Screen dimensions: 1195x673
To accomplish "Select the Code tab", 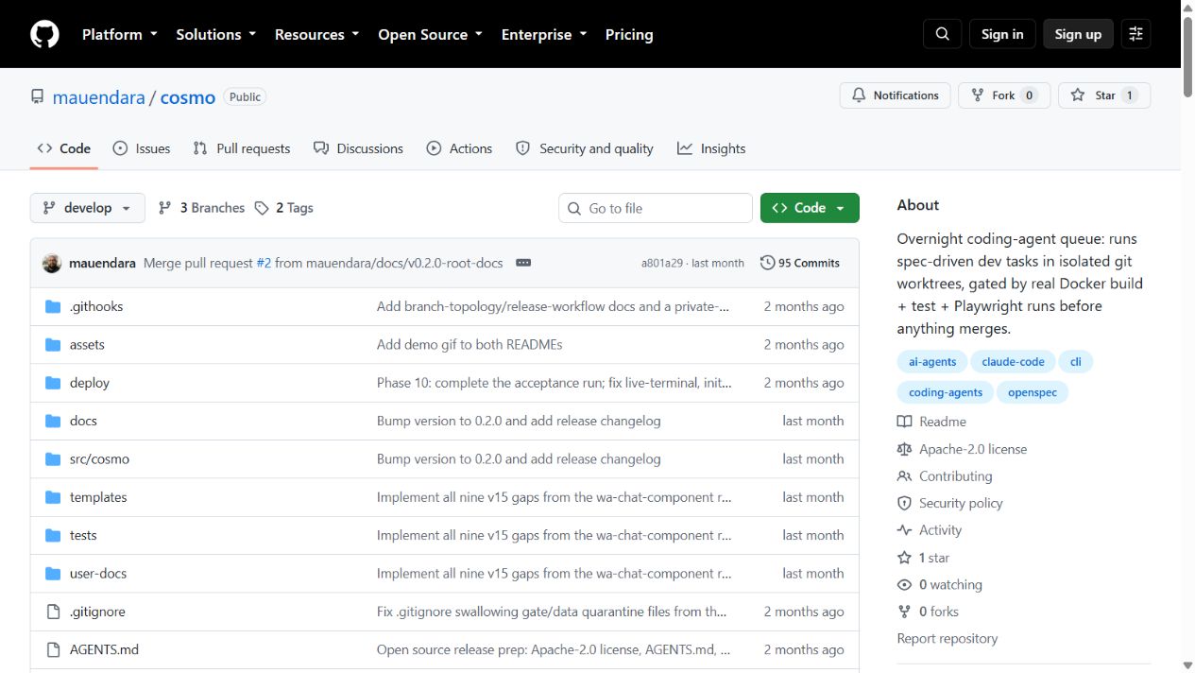I will point(64,148).
